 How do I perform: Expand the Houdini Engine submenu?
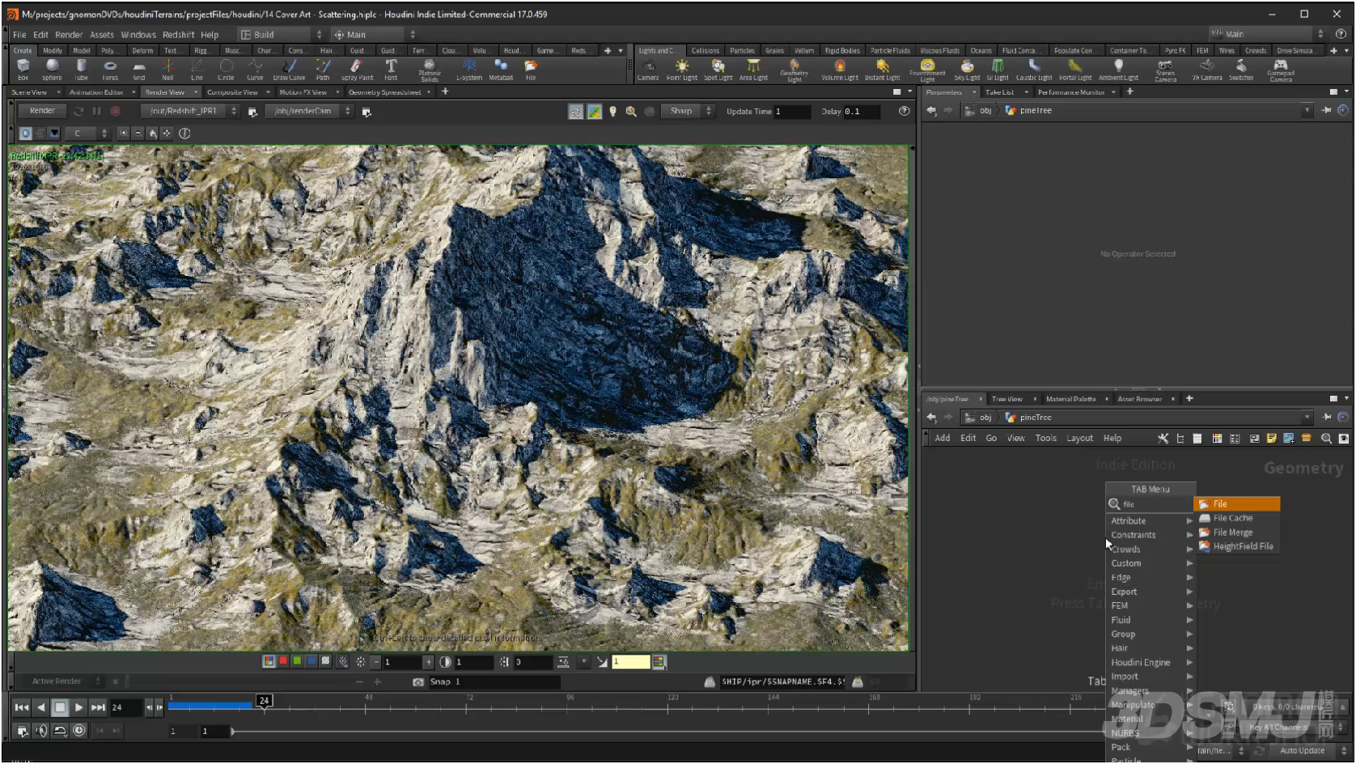point(1151,663)
